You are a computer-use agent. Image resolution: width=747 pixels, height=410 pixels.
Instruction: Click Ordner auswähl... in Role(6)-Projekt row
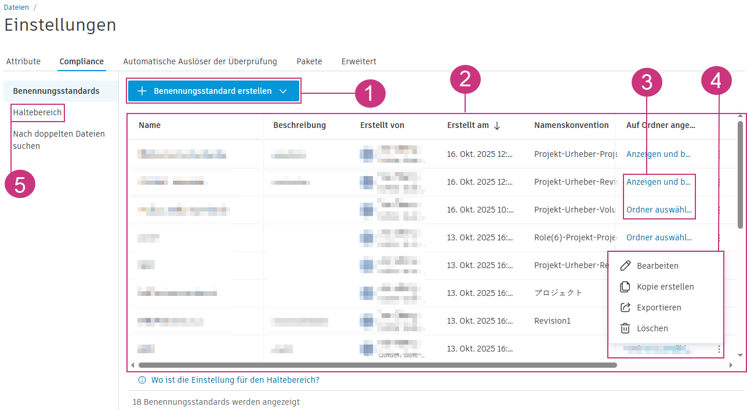[659, 237]
